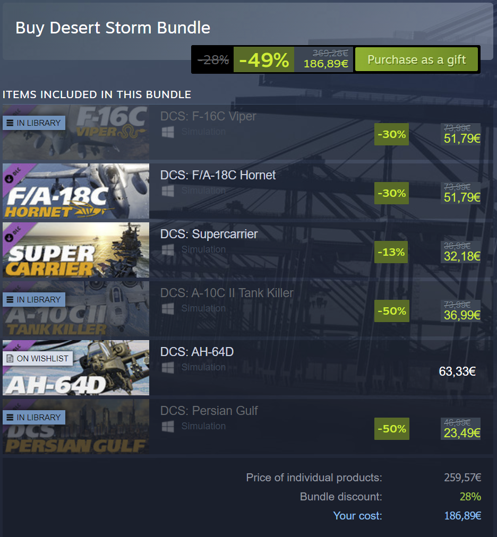Image resolution: width=497 pixels, height=537 pixels.
Task: Click the Windows icon under A-10C II Tank Killer
Action: (168, 309)
